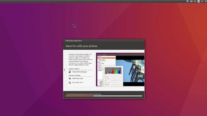Click 'Have fun with your photos' heading
Screen dimensions: 207x116
pos(82,46)
